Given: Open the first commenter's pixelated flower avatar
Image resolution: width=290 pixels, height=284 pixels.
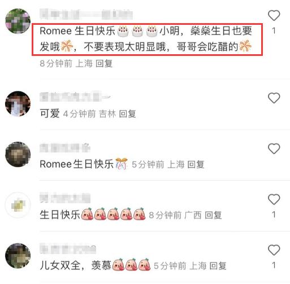Looking at the screenshot, I should (18, 21).
